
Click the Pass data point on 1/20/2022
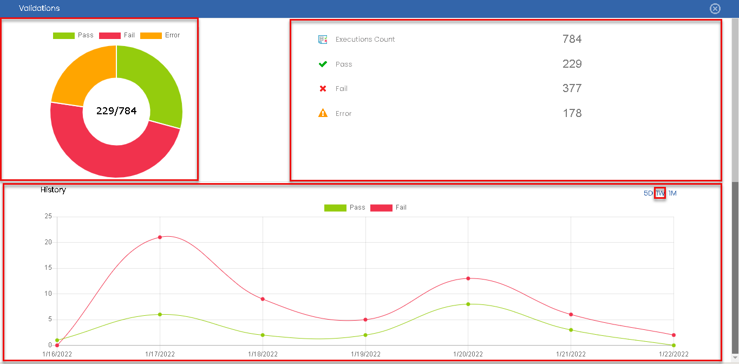468,304
